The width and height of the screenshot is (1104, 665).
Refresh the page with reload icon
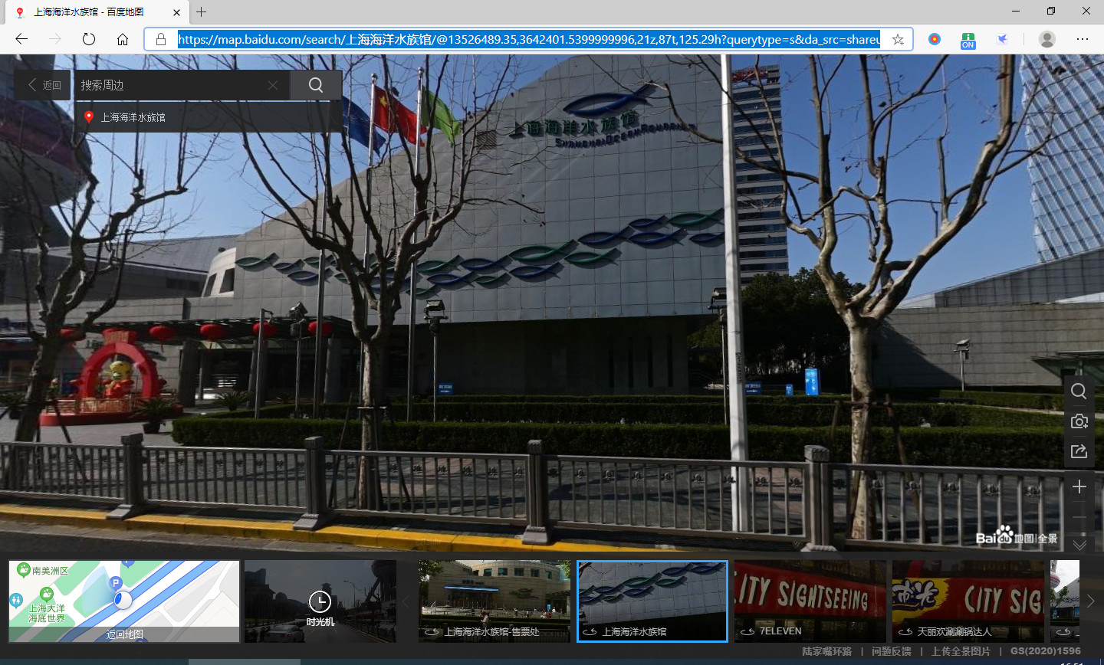pyautogui.click(x=89, y=39)
